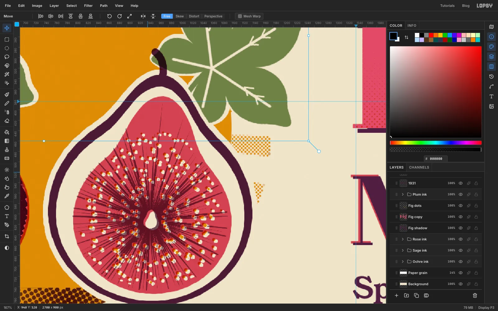Click the rainbow hue slider
The image size is (498, 311).
coord(436,143)
